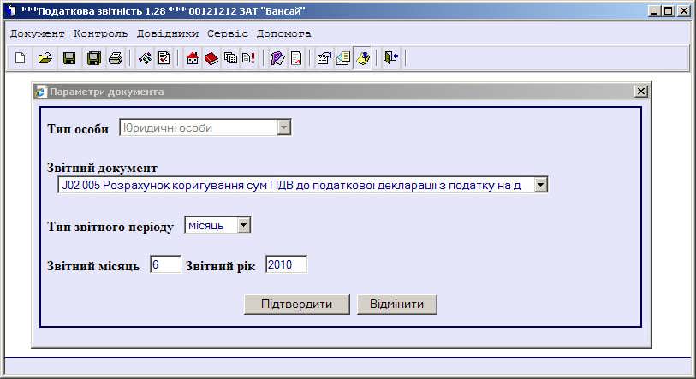Save the document with the single floppy icon
Image resolution: width=696 pixels, height=379 pixels.
tap(69, 58)
